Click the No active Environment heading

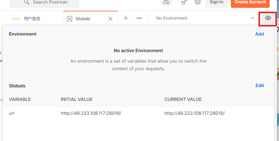click(x=138, y=51)
